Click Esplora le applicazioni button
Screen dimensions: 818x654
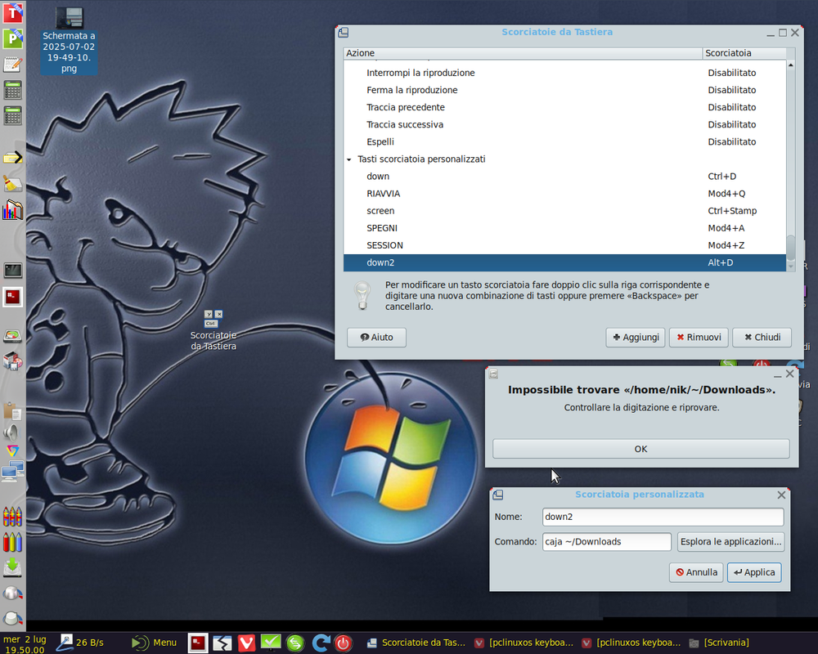[730, 541]
